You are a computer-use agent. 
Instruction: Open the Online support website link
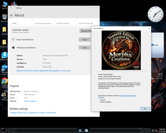pos(30,101)
